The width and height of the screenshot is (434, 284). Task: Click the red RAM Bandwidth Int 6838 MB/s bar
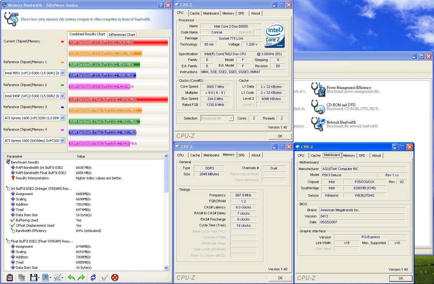click(118, 42)
